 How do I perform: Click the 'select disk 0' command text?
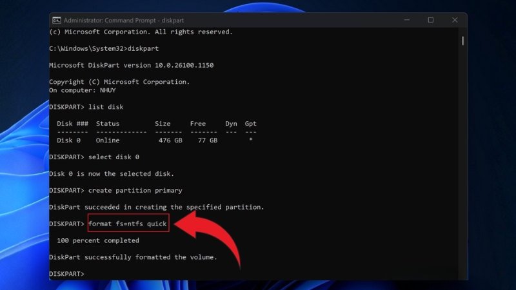[x=114, y=157]
